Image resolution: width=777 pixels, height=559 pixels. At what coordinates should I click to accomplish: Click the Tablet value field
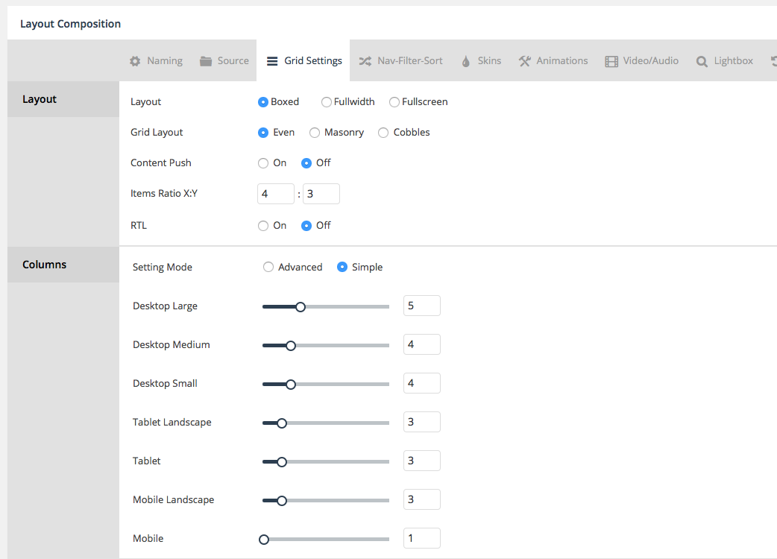[422, 461]
